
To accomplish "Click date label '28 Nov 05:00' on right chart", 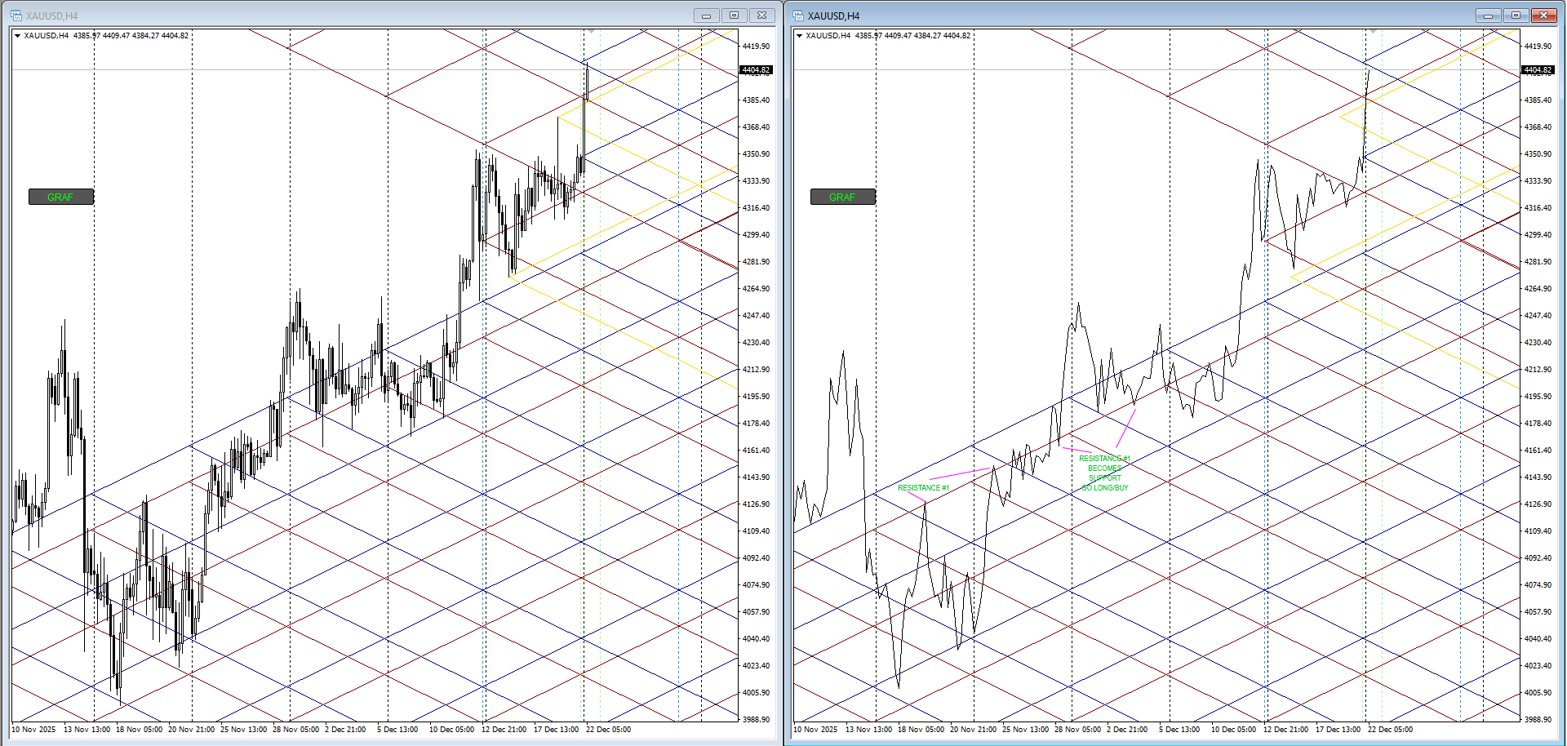I will pyautogui.click(x=1077, y=730).
